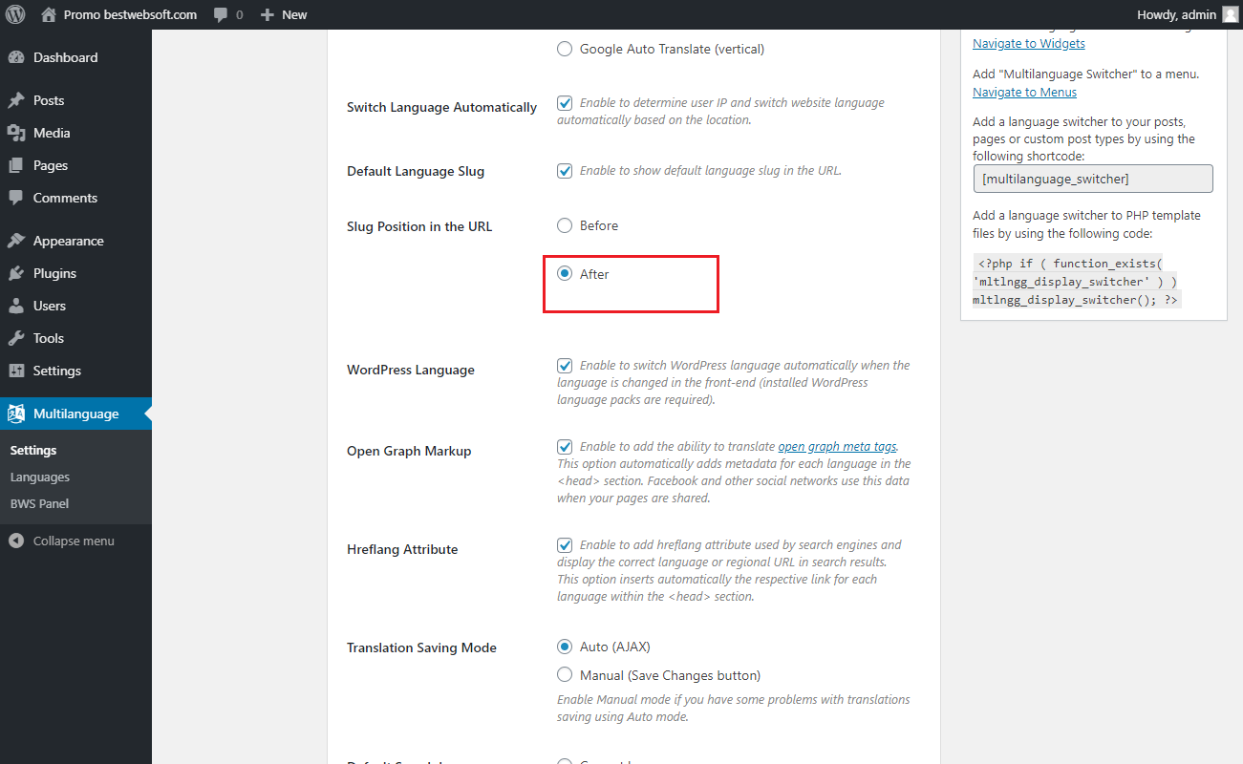Open the Media menu item
Viewport: 1243px width, 764px height.
coord(75,133)
